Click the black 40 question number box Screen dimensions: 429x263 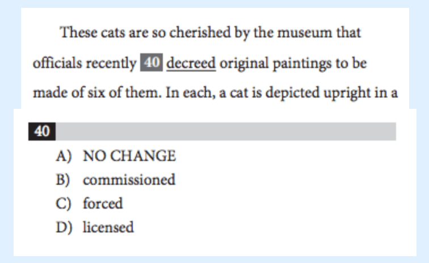click(x=42, y=131)
